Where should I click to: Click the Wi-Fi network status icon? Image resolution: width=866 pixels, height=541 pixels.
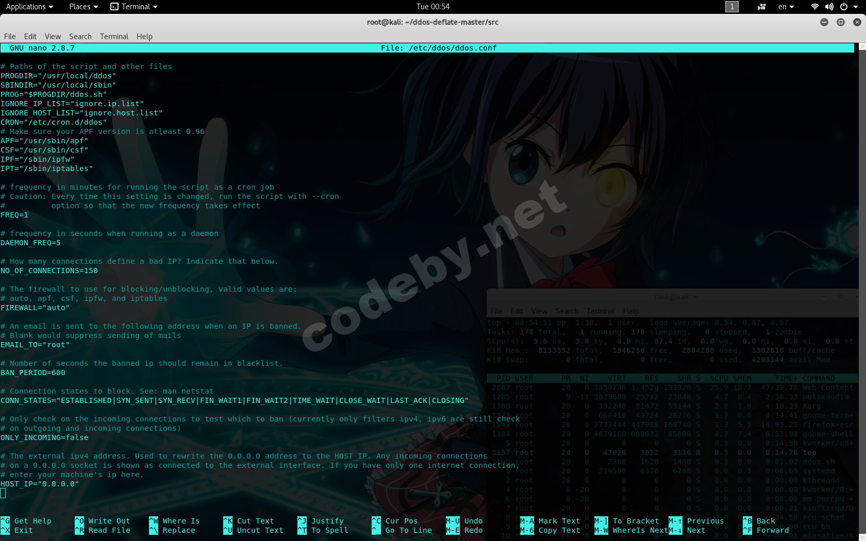(x=814, y=7)
